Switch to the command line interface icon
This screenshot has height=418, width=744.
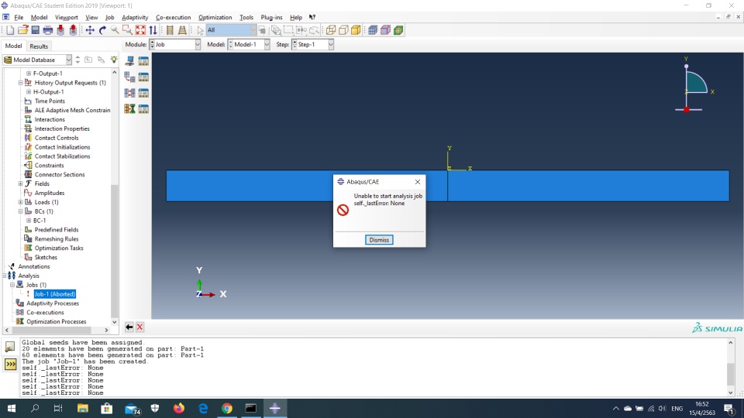tap(10, 364)
